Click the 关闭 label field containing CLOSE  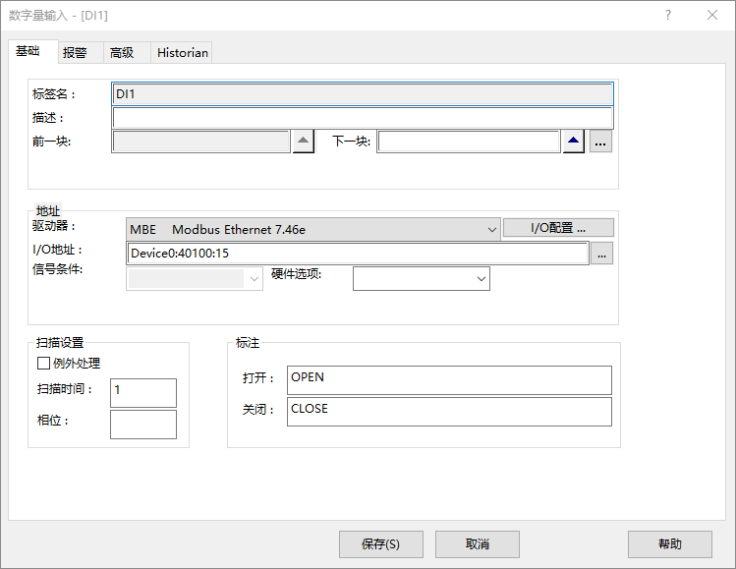(x=449, y=412)
